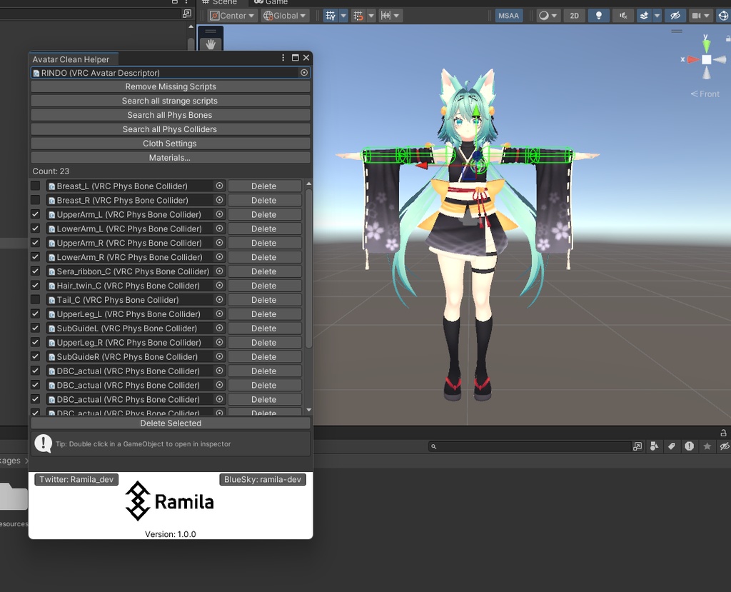731x592 pixels.
Task: Click the Remove Missing Scripts button
Action: 170,86
